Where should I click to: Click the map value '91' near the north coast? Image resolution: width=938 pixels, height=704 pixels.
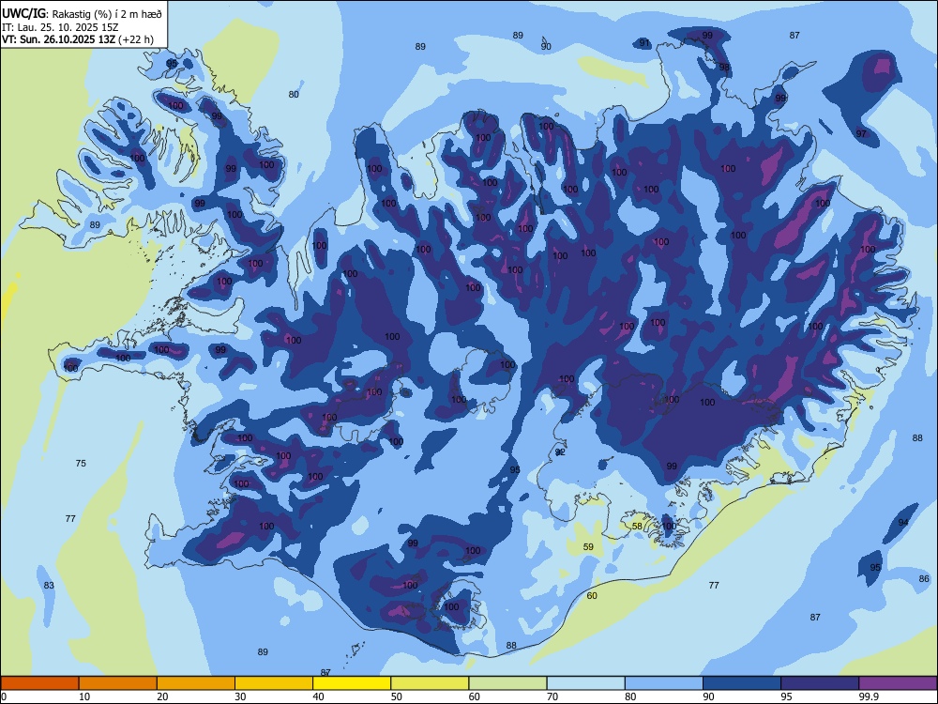[x=643, y=42]
